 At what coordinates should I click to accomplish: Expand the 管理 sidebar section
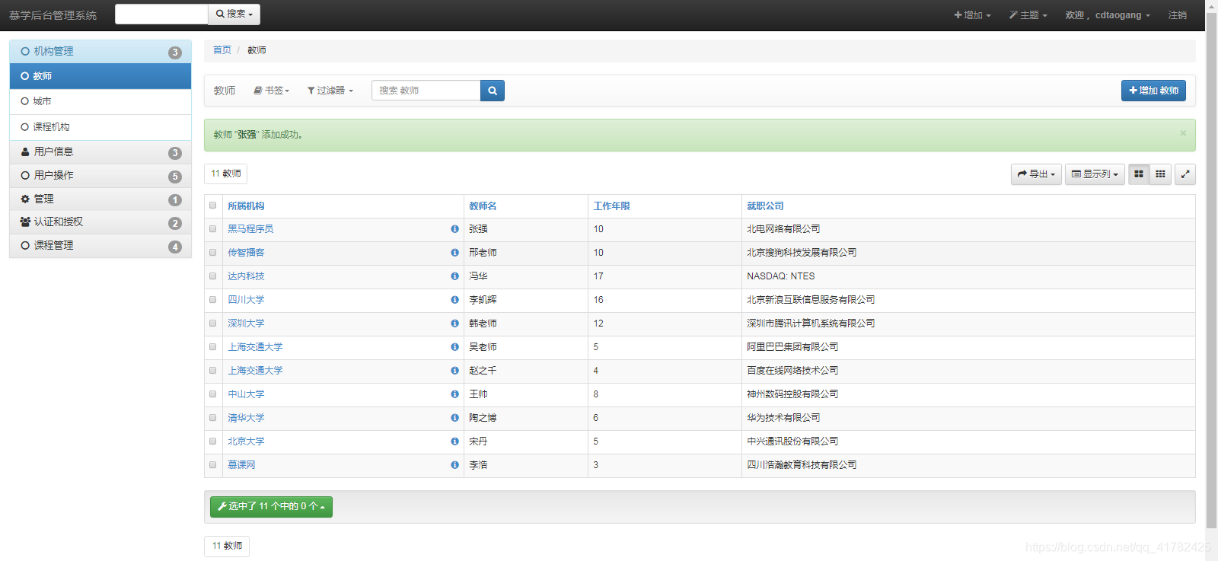point(100,199)
